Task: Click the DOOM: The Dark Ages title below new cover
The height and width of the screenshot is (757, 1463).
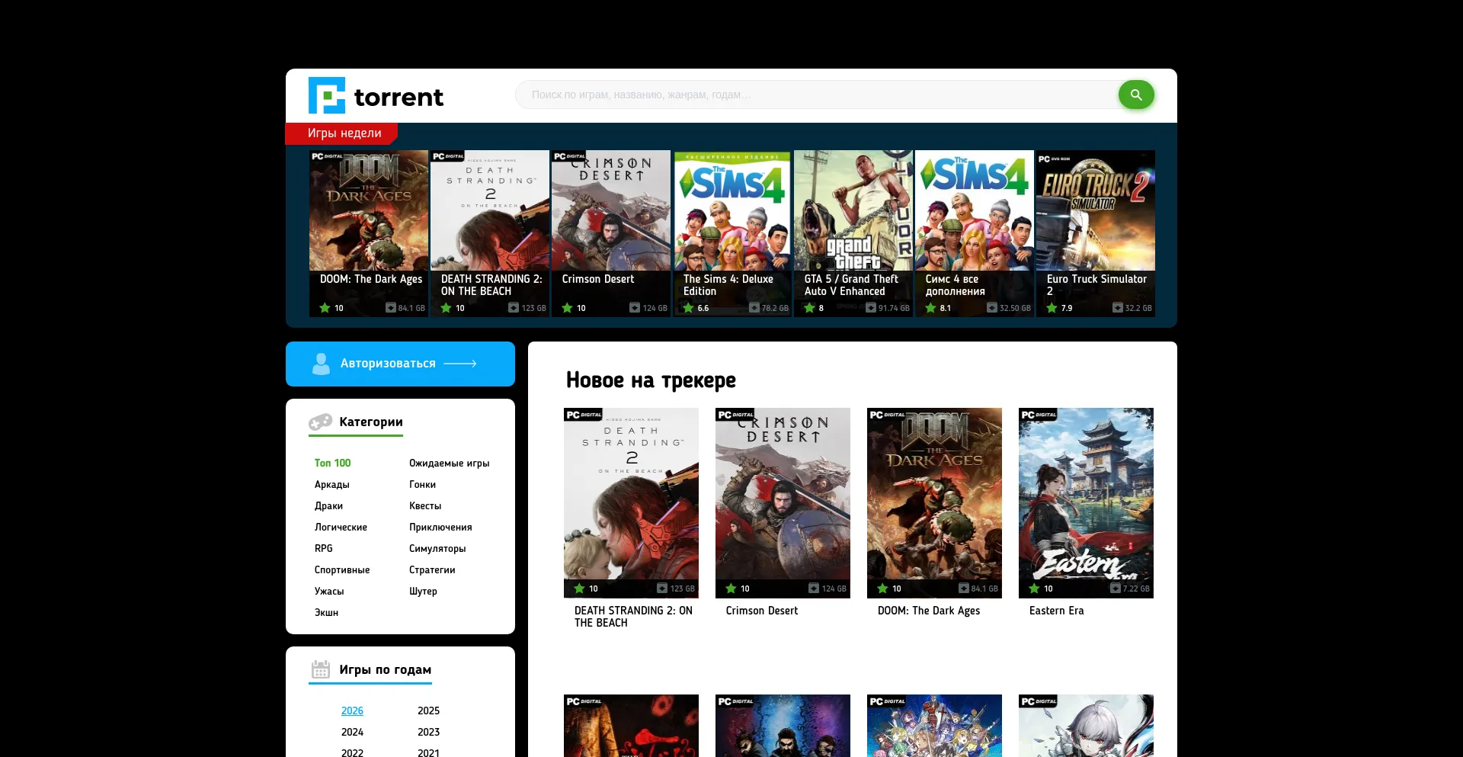Action: (x=928, y=611)
